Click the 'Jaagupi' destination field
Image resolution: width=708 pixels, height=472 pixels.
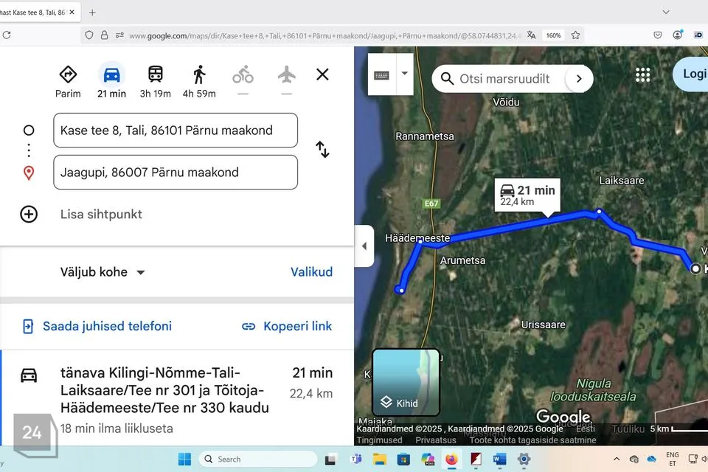pos(176,173)
